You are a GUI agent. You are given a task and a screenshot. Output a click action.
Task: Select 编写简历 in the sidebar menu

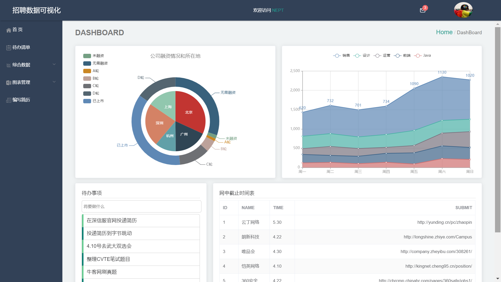(21, 100)
